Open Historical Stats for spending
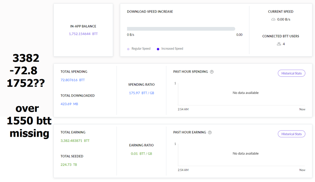Screen dimensions: 315x182 pos(291,73)
